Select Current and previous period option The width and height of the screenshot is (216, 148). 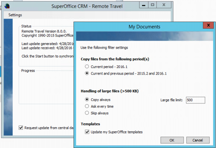point(87,73)
